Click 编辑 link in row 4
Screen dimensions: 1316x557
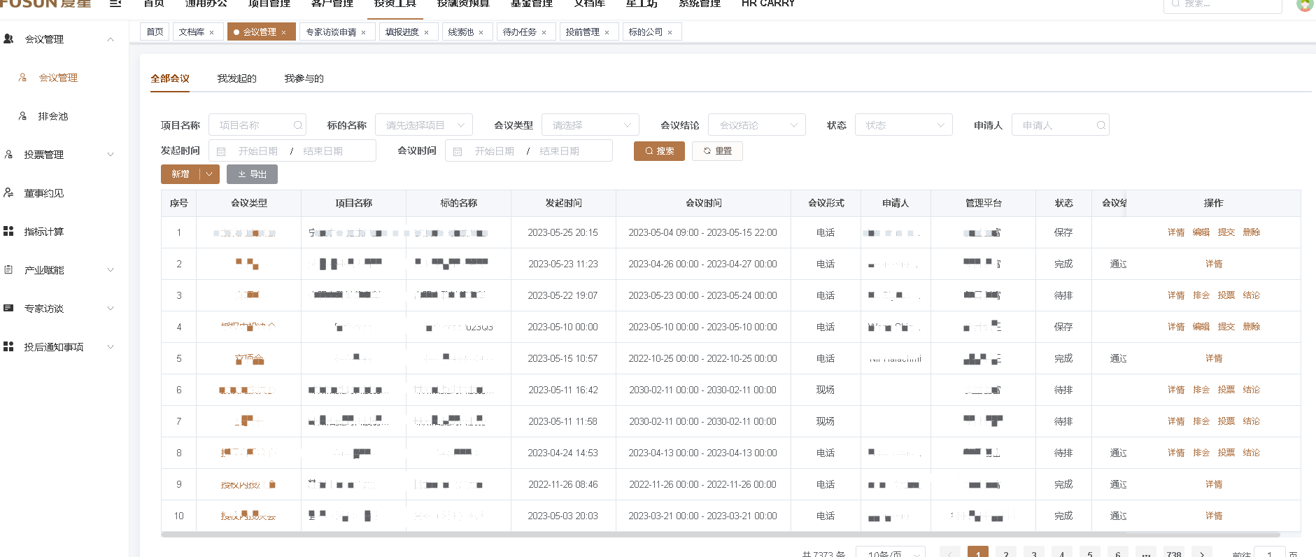coord(1201,327)
